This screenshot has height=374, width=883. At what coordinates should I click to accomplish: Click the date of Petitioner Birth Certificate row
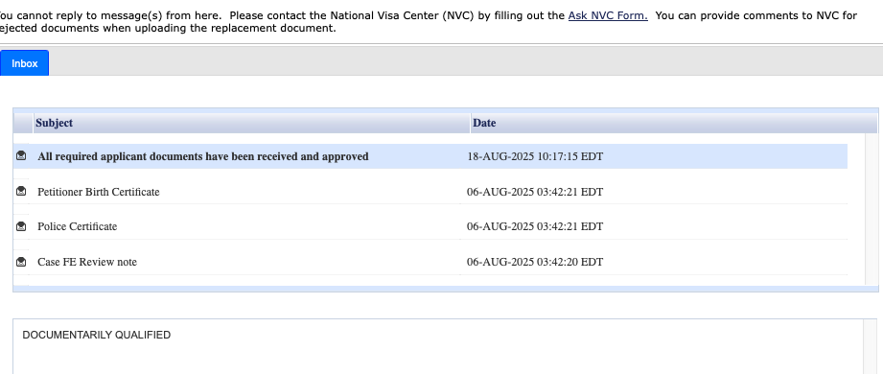(535, 192)
